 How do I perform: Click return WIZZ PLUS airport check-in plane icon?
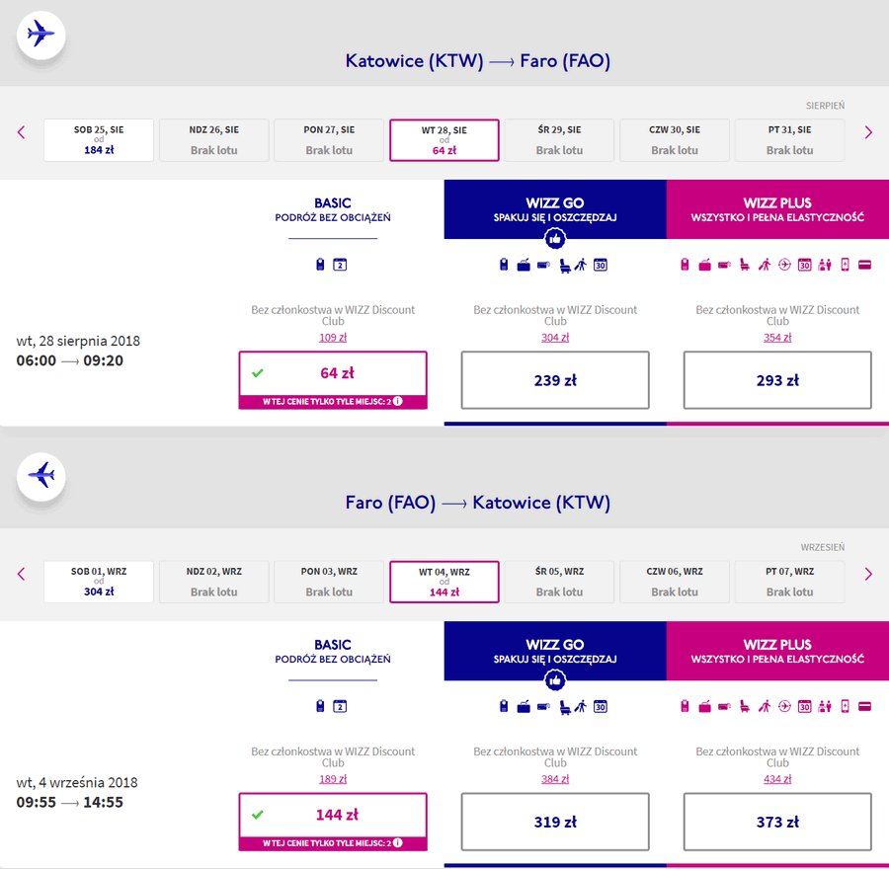pos(784,706)
